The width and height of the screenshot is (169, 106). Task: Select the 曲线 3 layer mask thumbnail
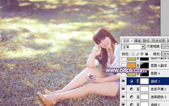click(x=144, y=81)
